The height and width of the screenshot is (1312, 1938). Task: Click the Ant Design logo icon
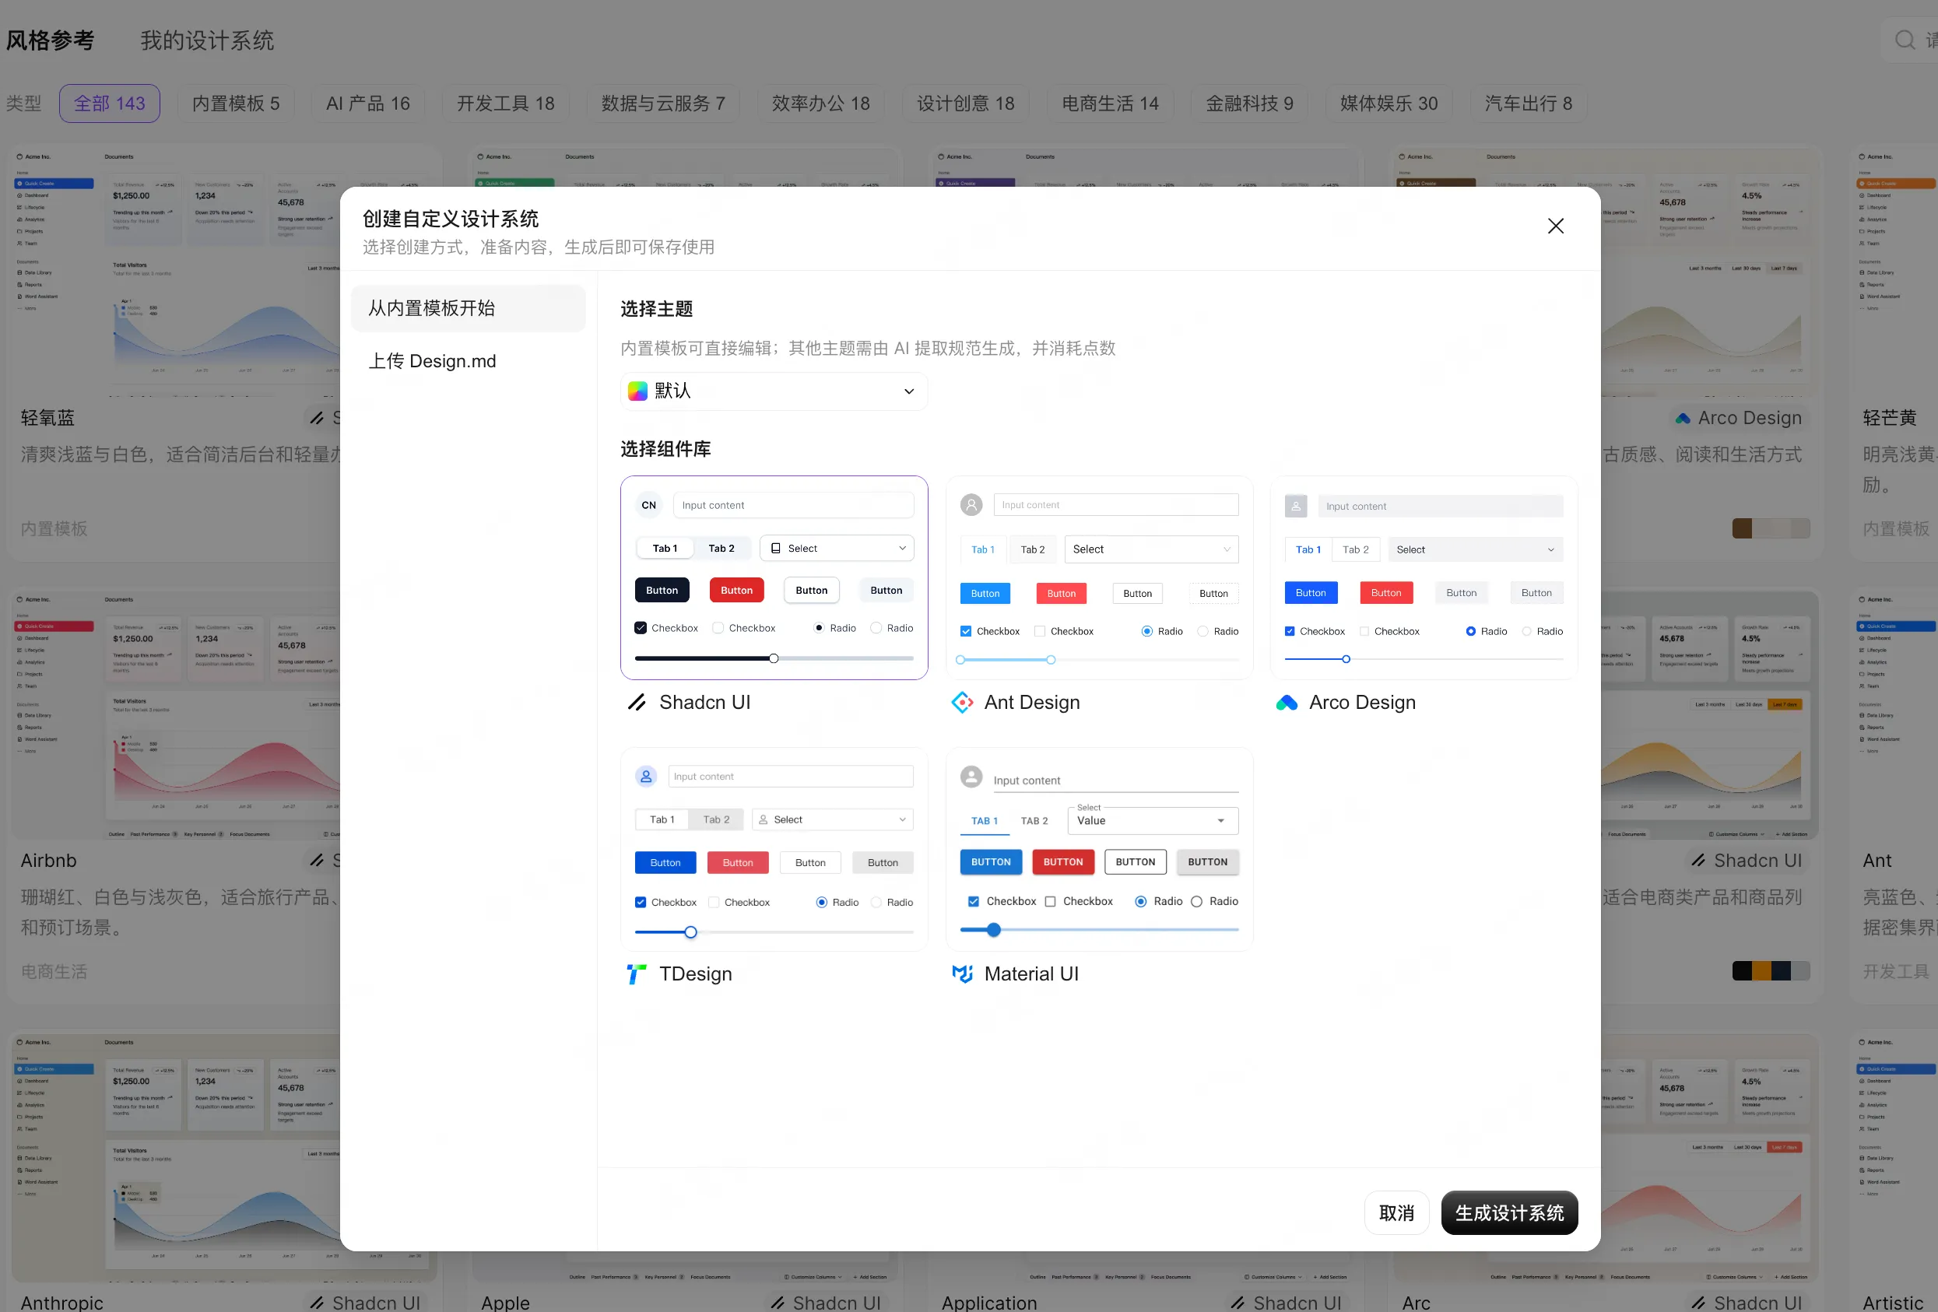coord(961,703)
